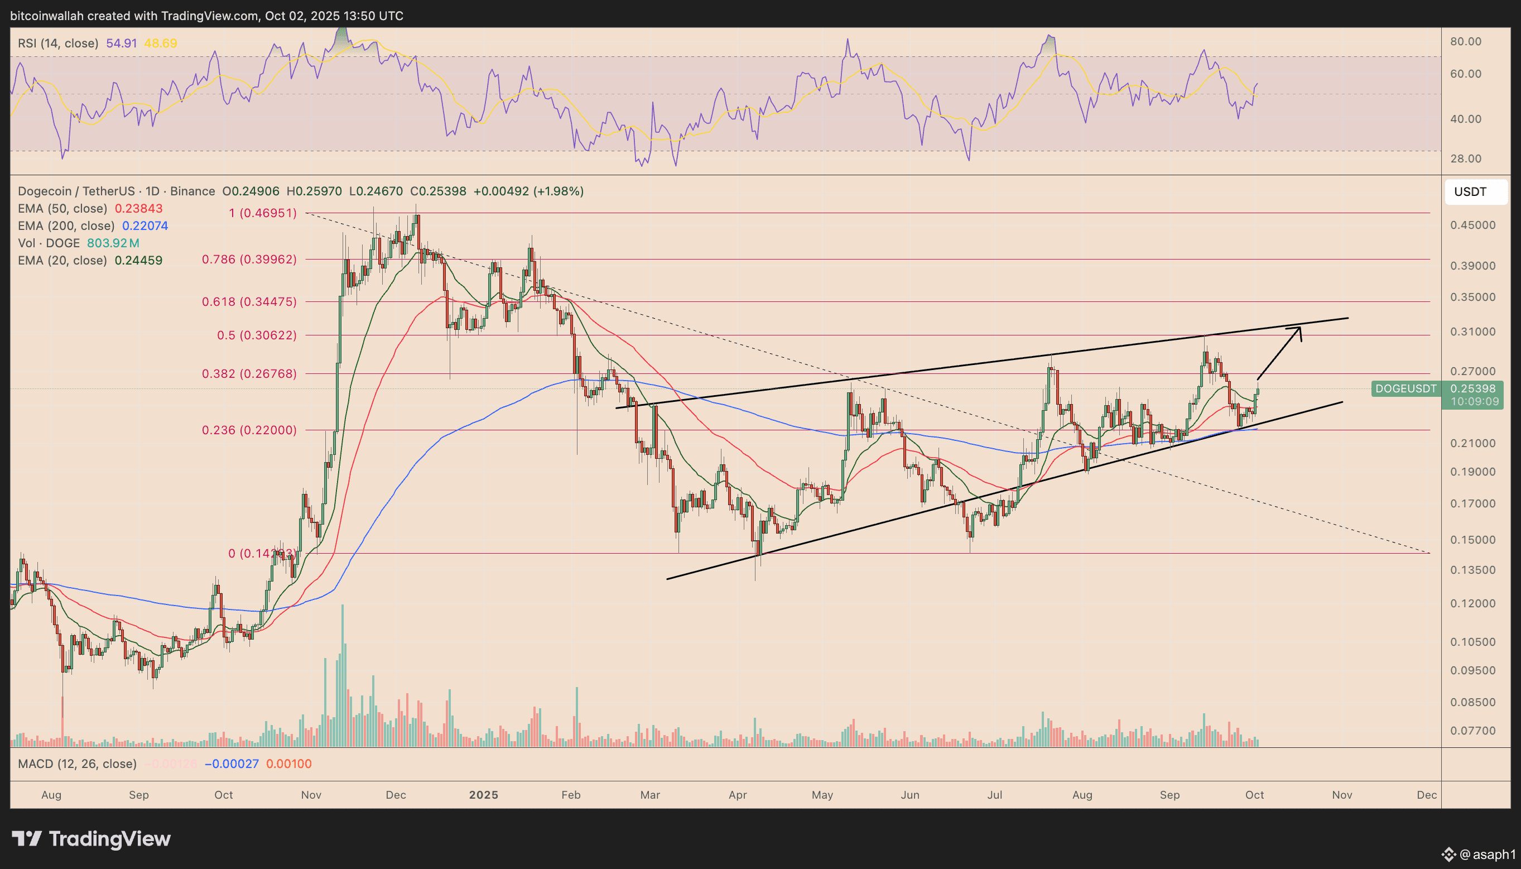Click the tallest November volume bar
This screenshot has height=869, width=1521.
[x=343, y=674]
